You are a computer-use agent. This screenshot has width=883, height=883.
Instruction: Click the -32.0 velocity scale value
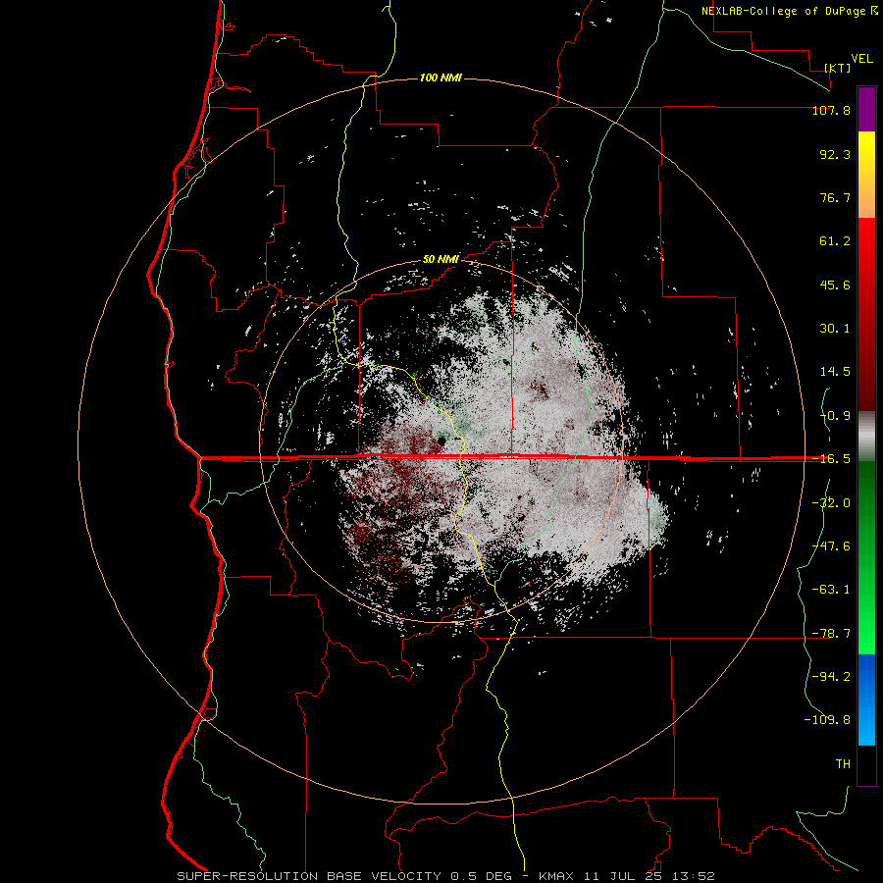click(831, 503)
